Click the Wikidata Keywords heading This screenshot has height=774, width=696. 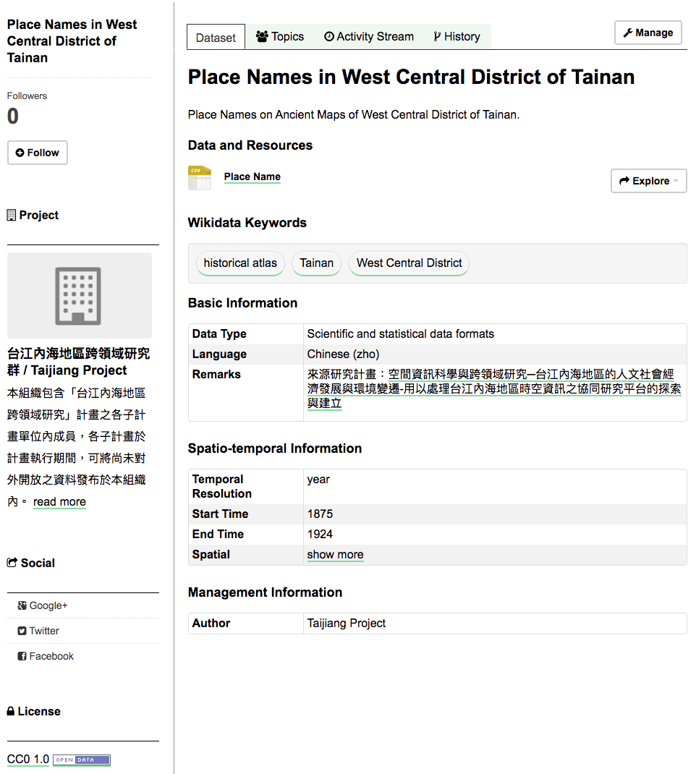point(247,223)
